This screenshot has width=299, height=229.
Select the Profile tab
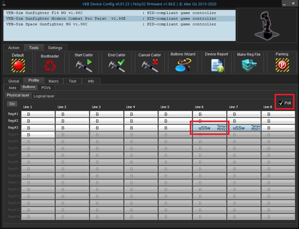pos(34,80)
